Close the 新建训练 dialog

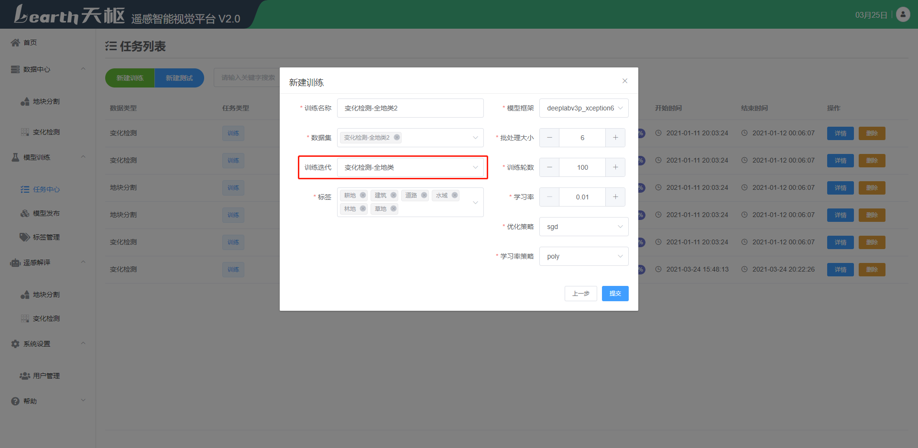tap(624, 81)
